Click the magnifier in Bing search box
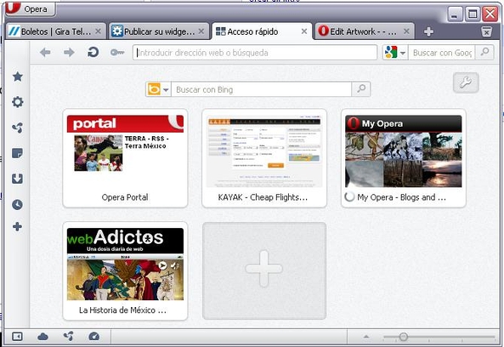 pyautogui.click(x=361, y=89)
